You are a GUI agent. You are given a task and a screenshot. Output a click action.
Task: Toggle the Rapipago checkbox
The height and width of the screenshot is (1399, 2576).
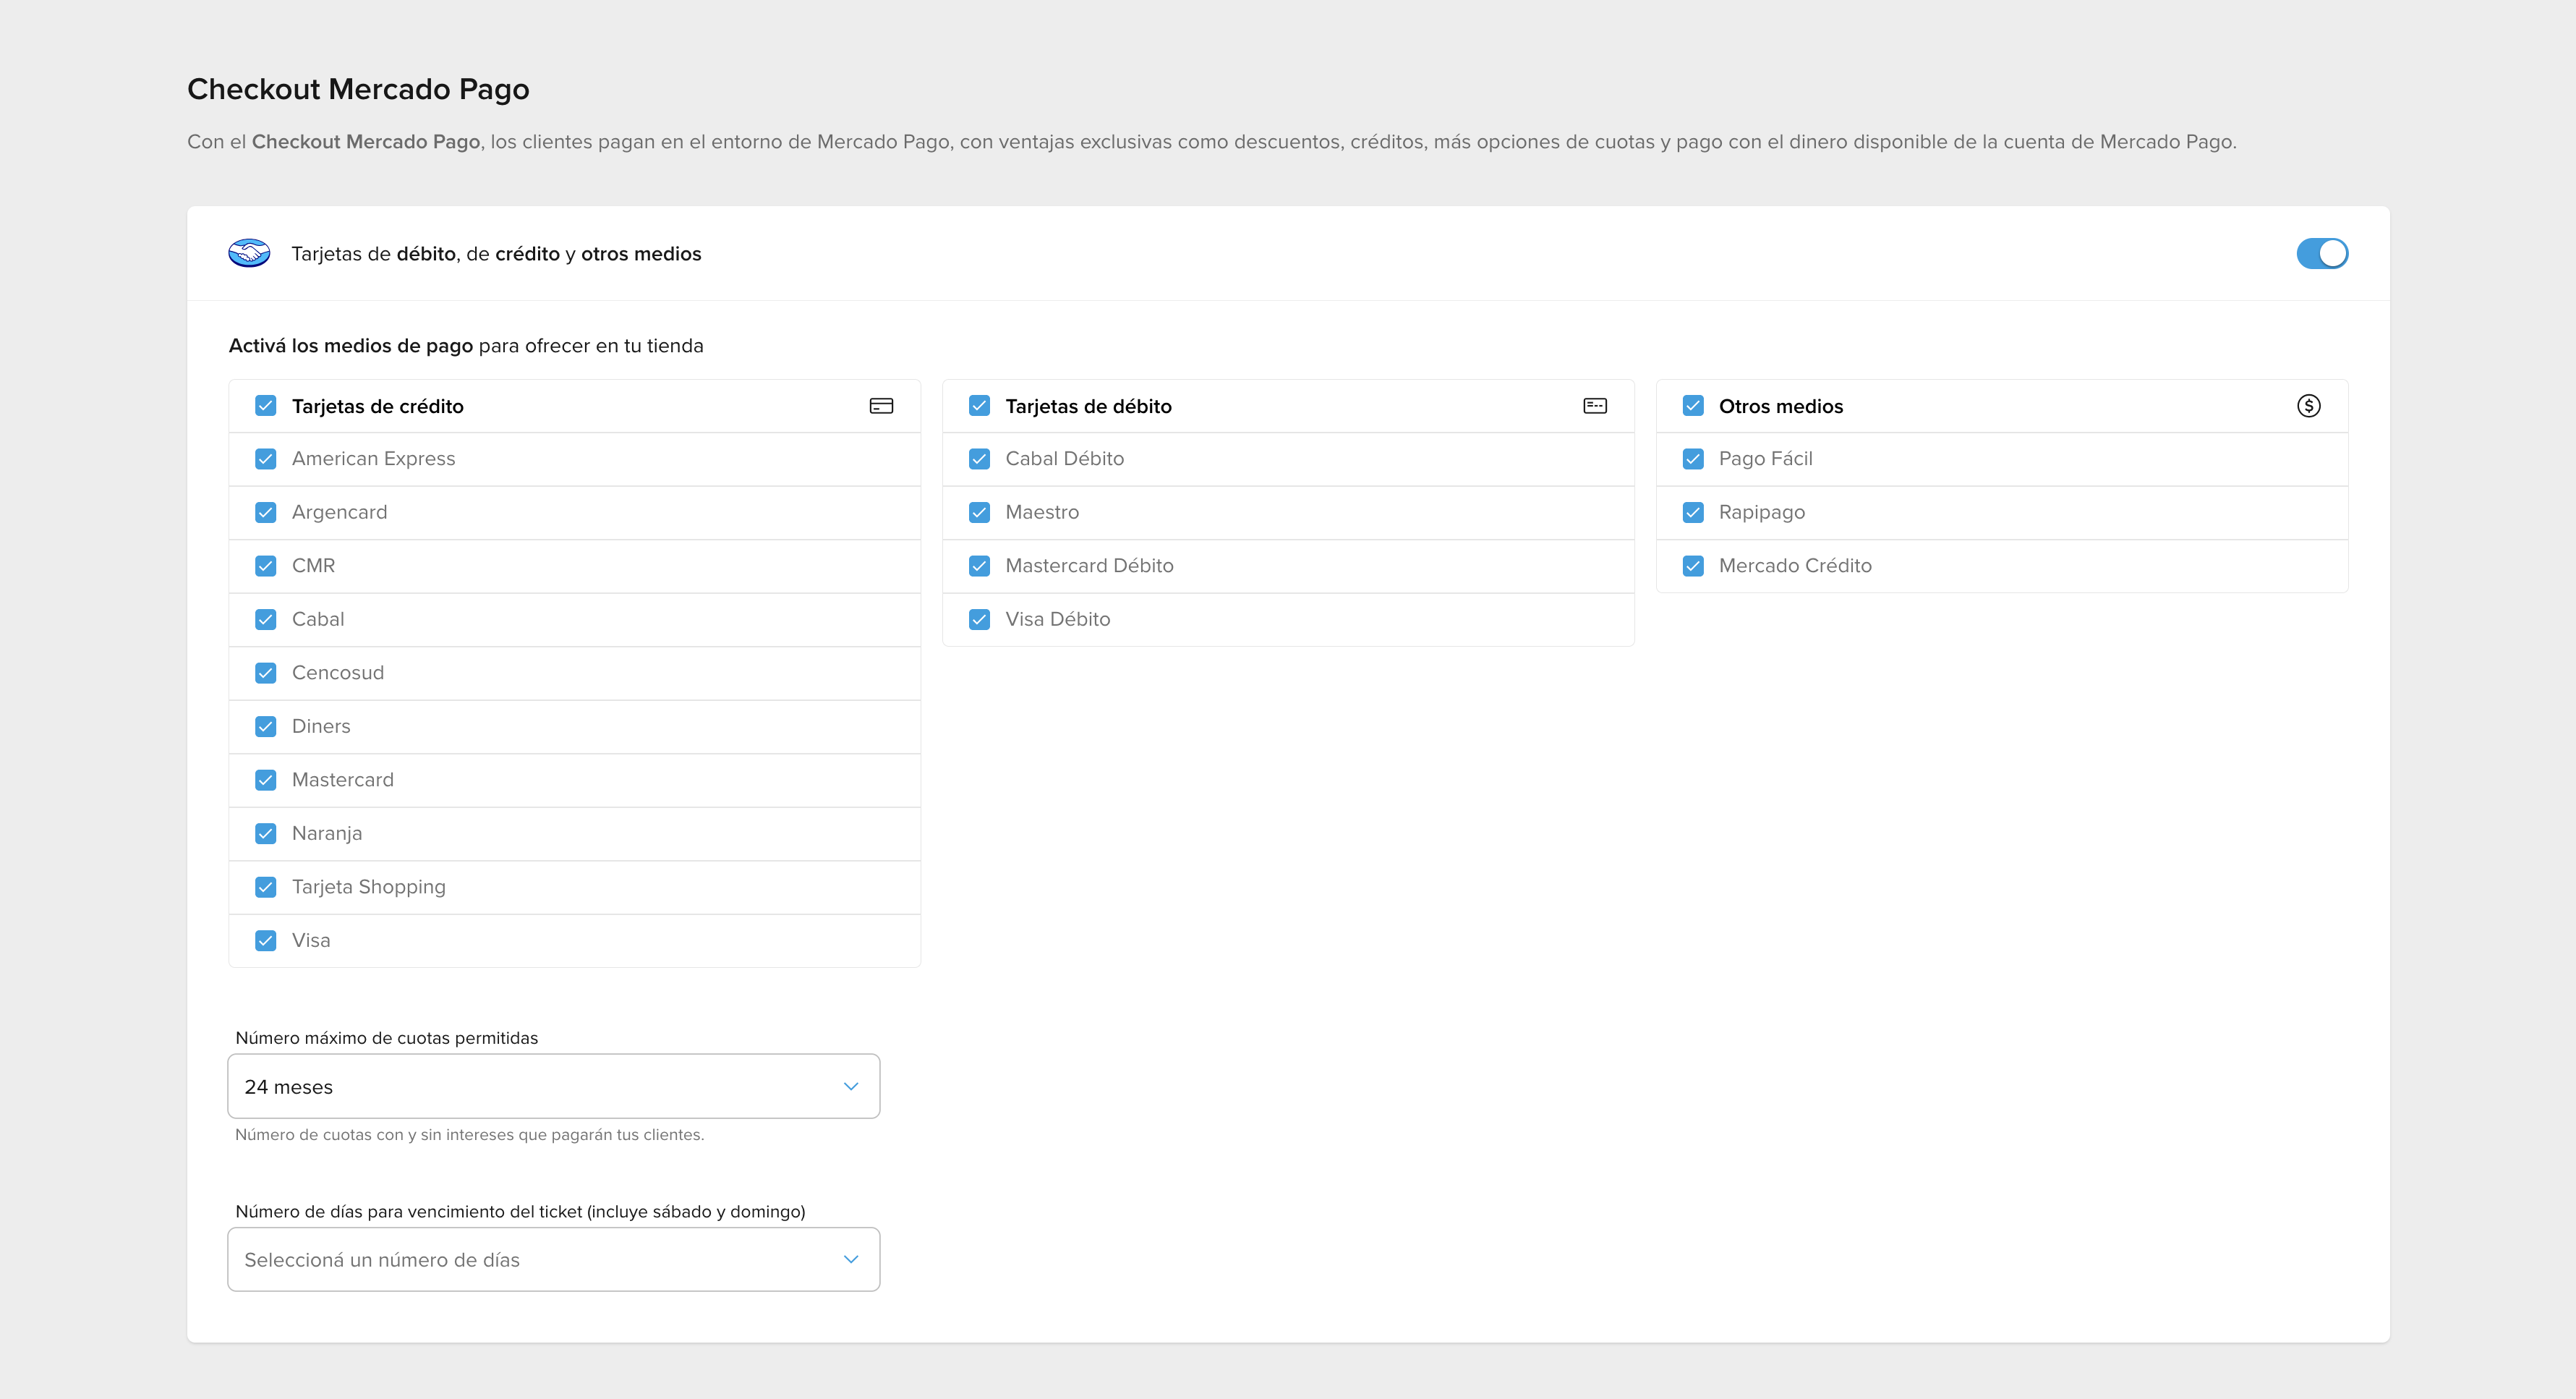[1693, 513]
